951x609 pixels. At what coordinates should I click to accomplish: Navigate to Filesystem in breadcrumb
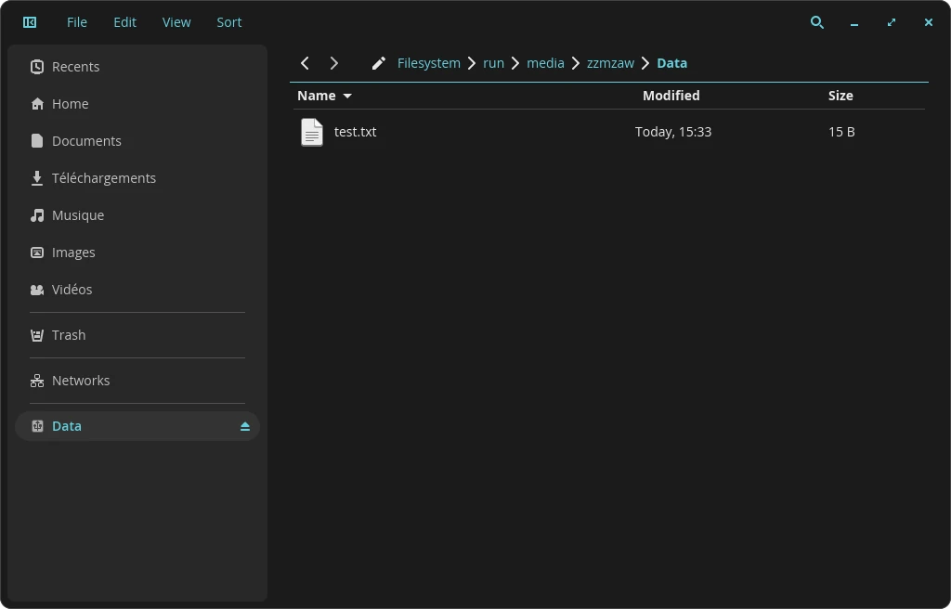[428, 63]
